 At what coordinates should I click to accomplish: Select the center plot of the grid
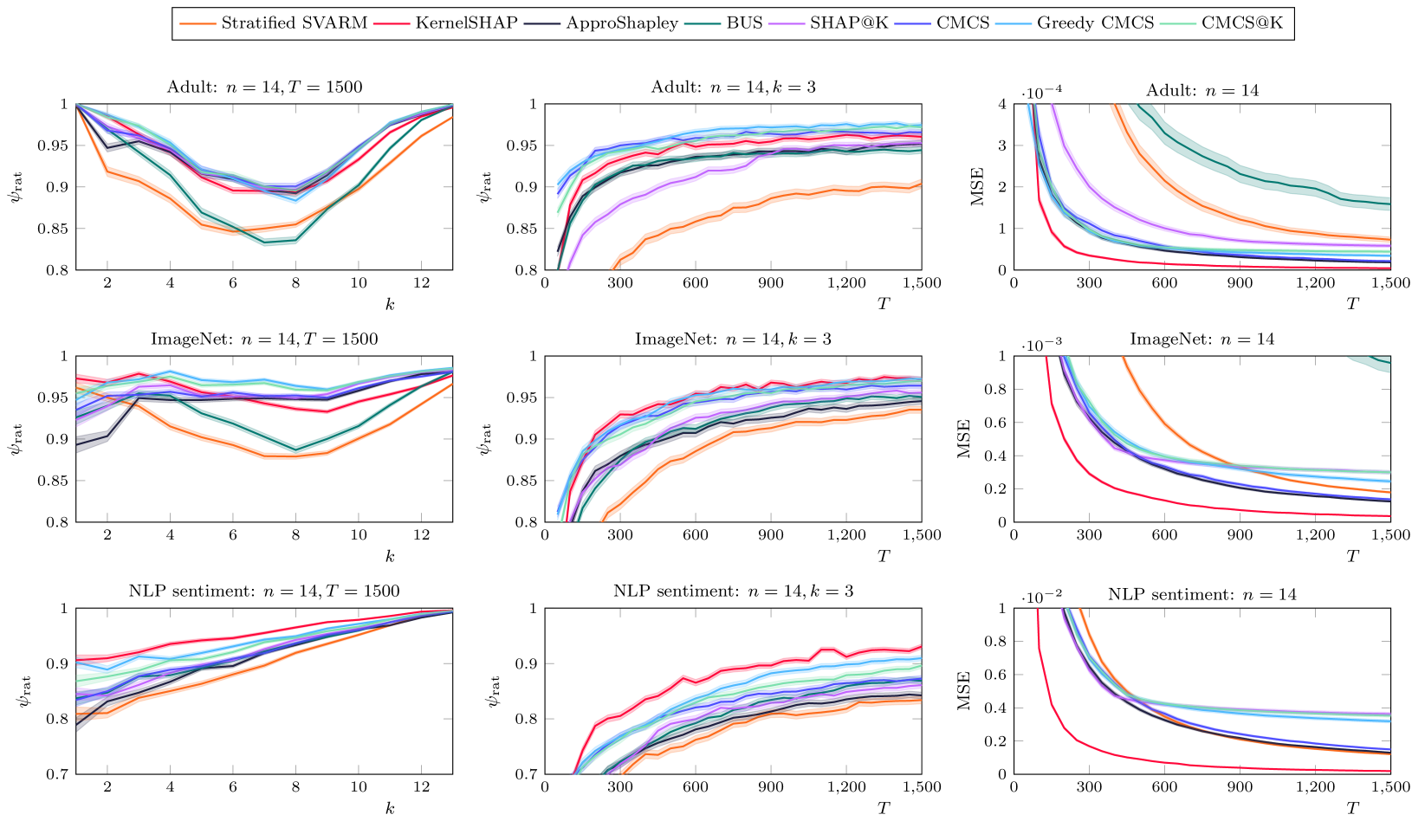738,437
